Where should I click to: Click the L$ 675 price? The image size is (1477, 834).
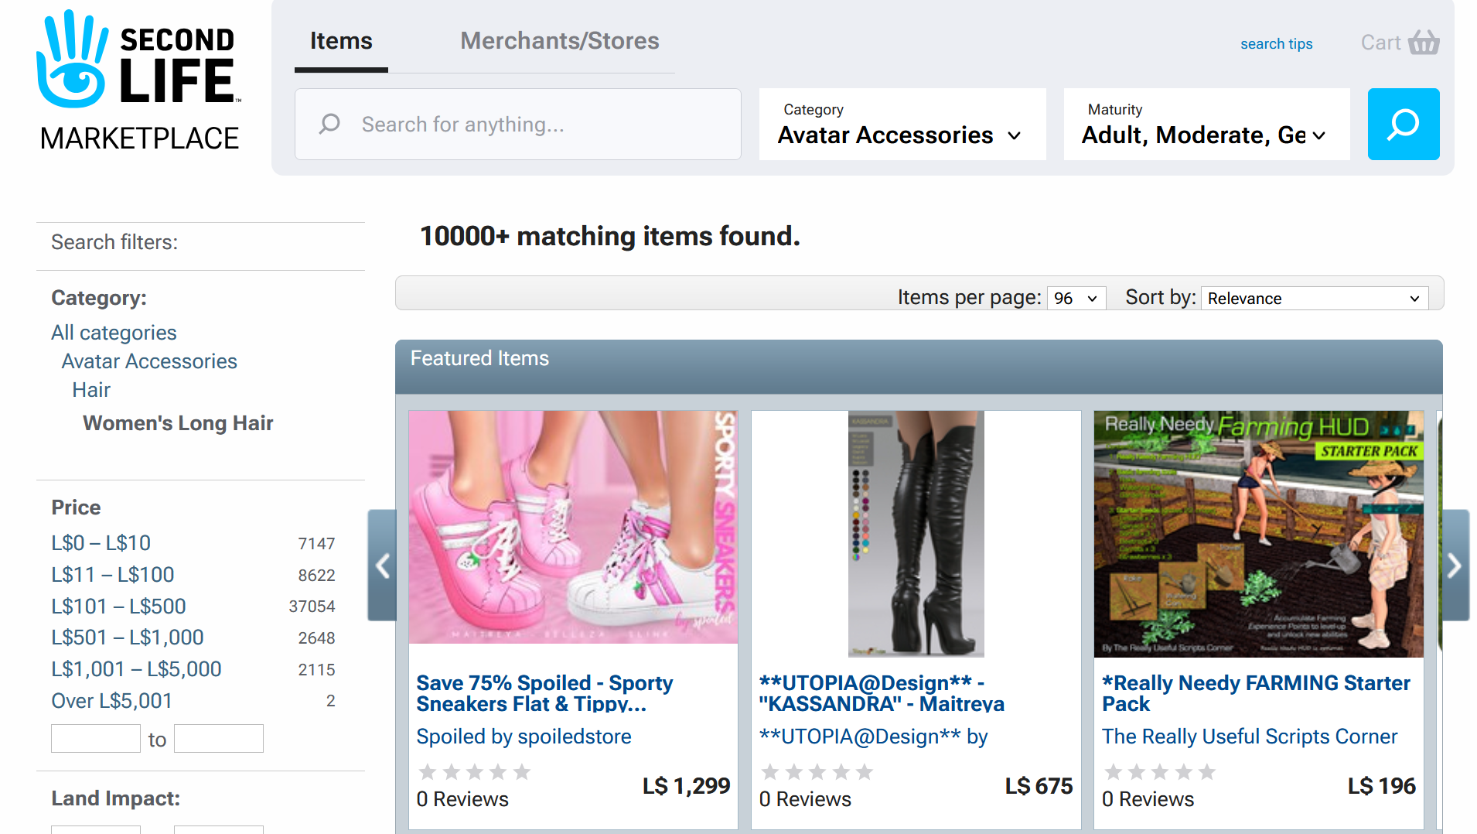[1039, 786]
